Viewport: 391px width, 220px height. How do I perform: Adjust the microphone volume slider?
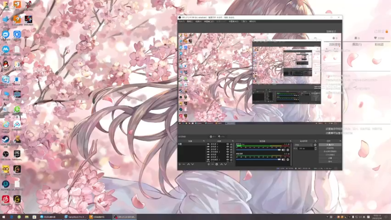(x=259, y=159)
